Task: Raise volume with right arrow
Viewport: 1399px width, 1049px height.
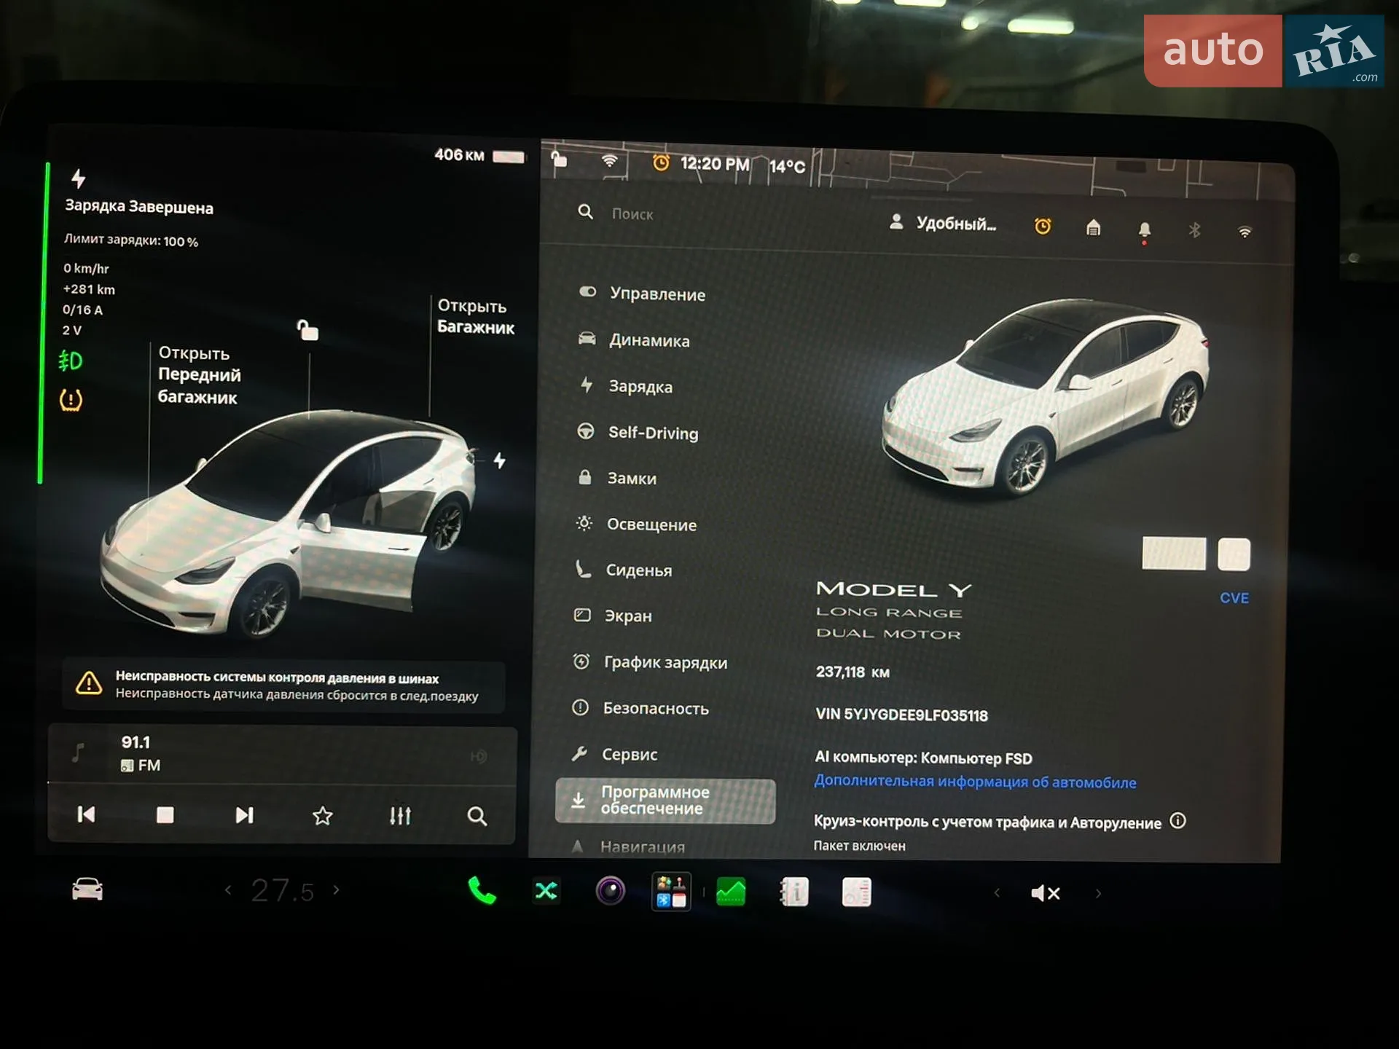Action: [1098, 894]
